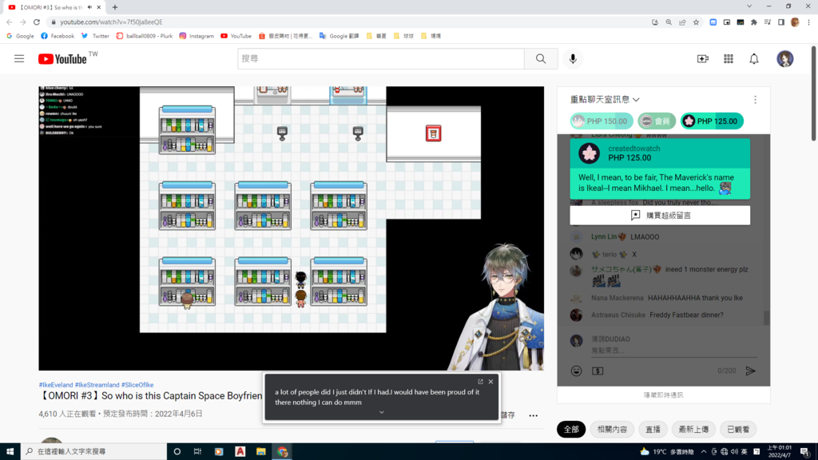
Task: Select the 已觀看 filter chip
Action: (738, 430)
